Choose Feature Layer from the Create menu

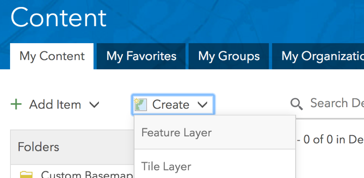(x=177, y=133)
